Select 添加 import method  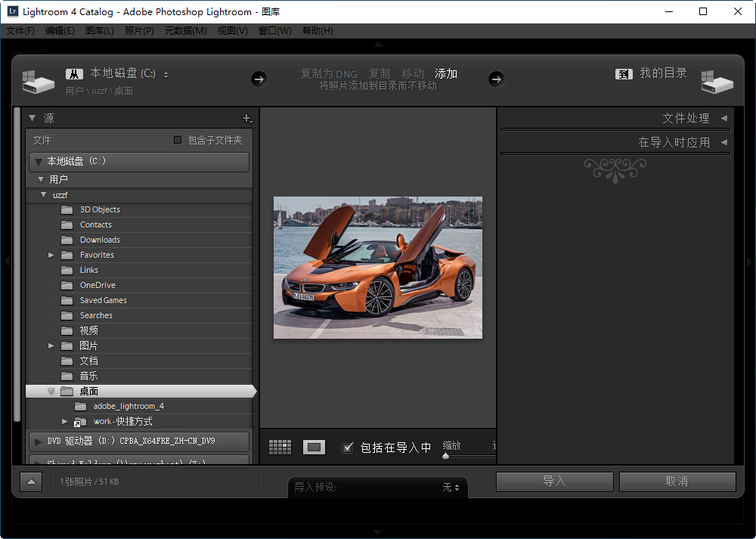pos(446,74)
